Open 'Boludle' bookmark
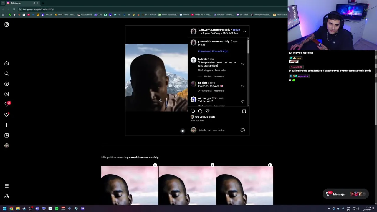This screenshot has width=377, height=212. click(184, 15)
